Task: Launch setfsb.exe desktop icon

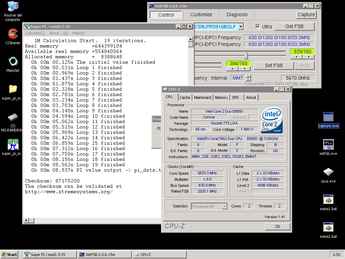Action: (328, 147)
